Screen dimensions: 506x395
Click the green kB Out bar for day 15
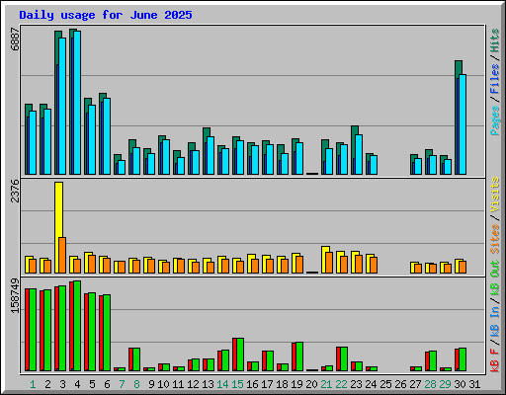(x=240, y=355)
